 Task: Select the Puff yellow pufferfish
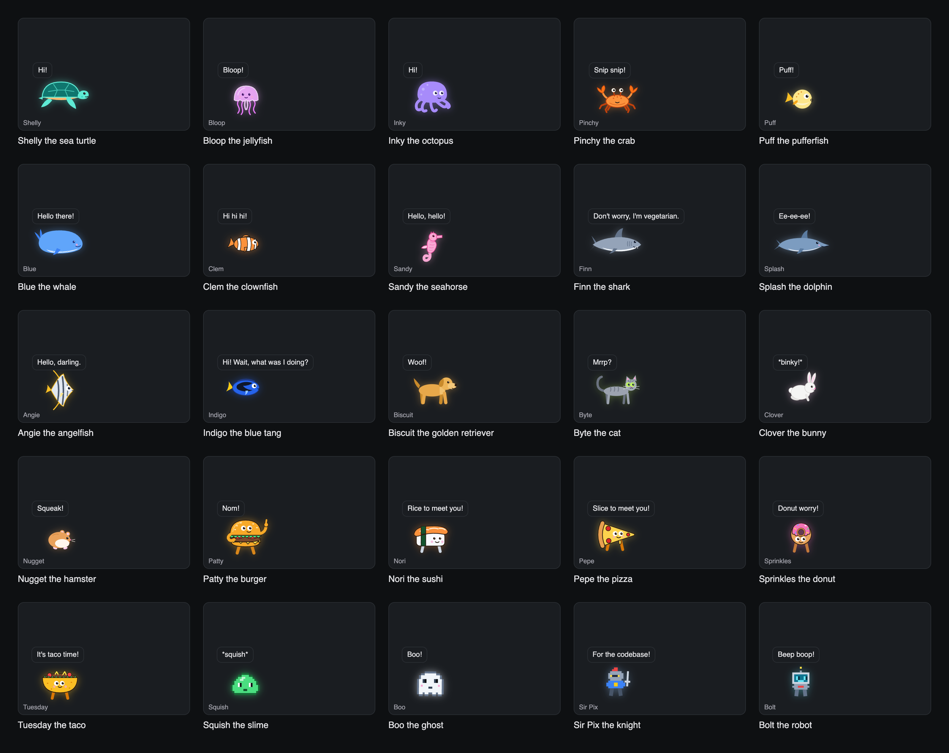coord(799,99)
